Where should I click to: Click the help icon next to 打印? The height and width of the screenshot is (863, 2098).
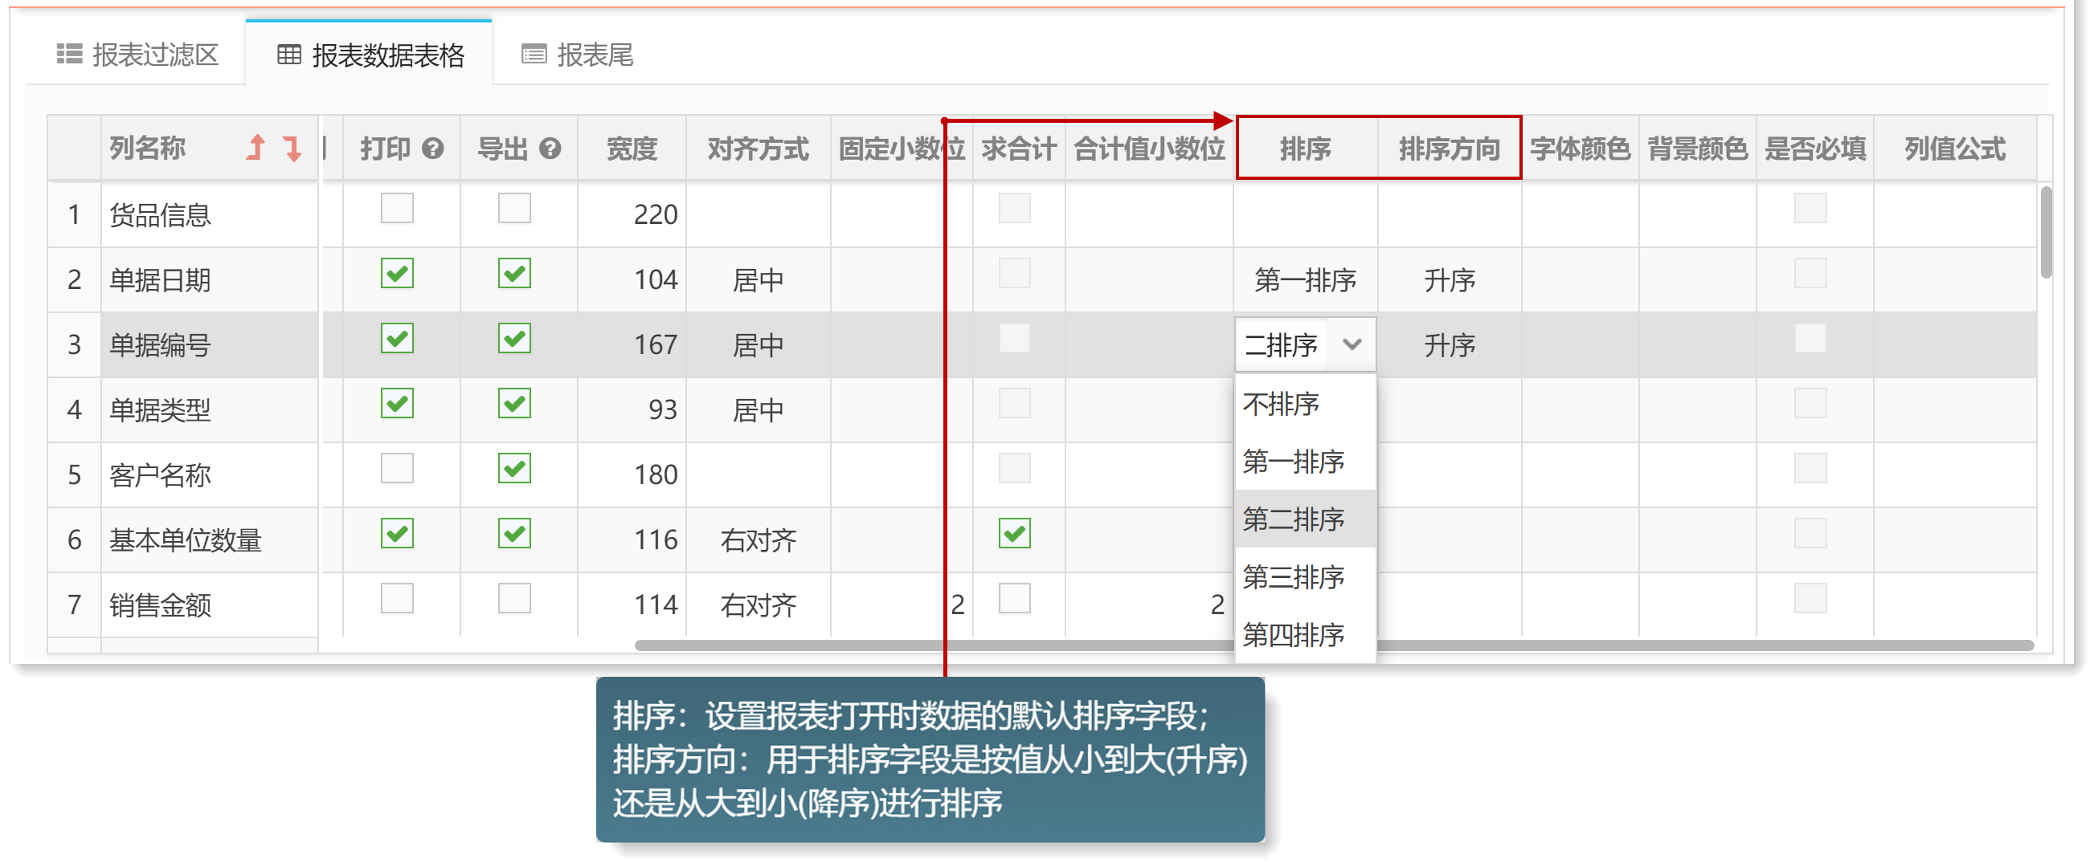433,148
